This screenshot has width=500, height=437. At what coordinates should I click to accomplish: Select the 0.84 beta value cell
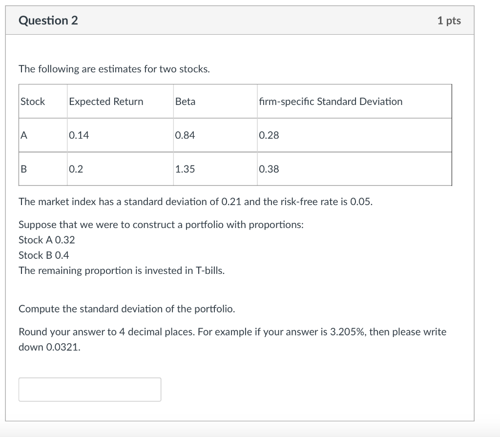185,135
